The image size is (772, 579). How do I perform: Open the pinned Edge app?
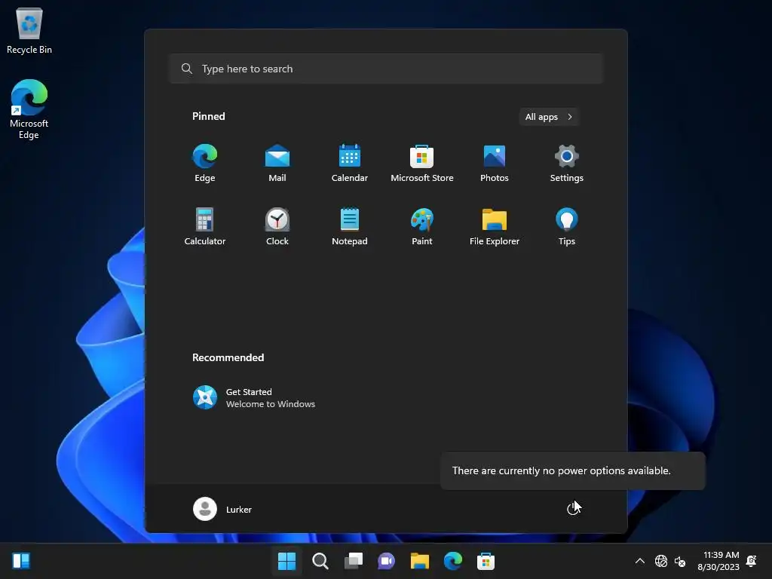(x=205, y=163)
